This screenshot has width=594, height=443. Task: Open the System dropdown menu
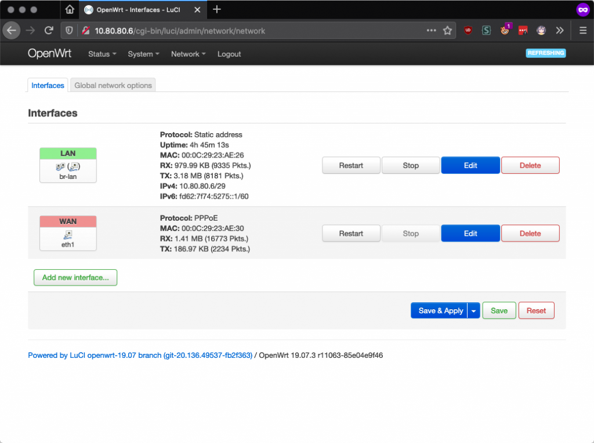tap(144, 54)
